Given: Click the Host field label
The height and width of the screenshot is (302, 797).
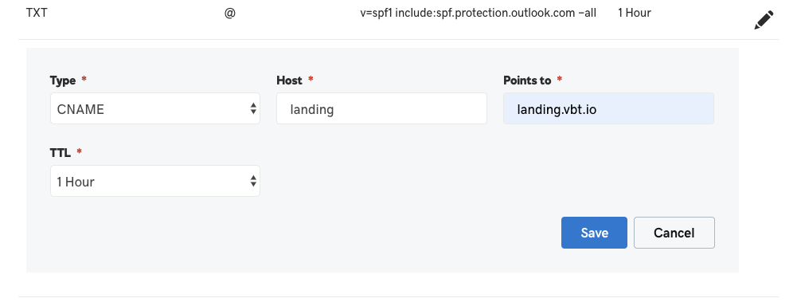Looking at the screenshot, I should point(289,80).
